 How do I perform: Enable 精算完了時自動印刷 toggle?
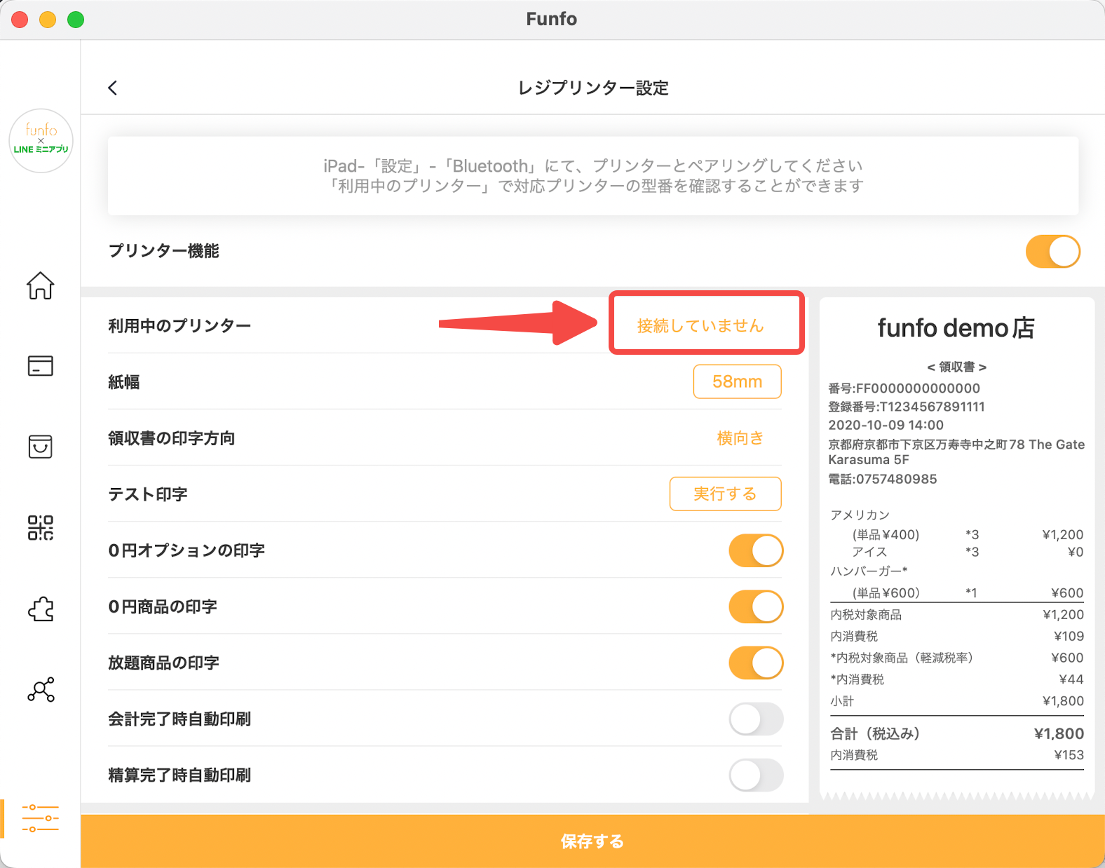click(x=755, y=775)
